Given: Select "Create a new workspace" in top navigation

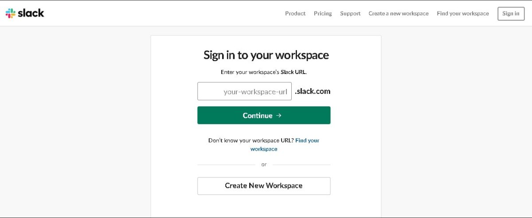Looking at the screenshot, I should (x=398, y=13).
